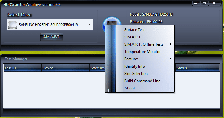Click the Select Drive label
Image resolution: width=224 pixels, height=118 pixels.
coord(19,15)
